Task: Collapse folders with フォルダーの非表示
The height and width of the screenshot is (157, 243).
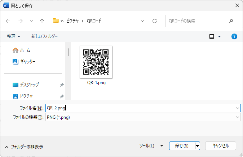Action: 24,147
